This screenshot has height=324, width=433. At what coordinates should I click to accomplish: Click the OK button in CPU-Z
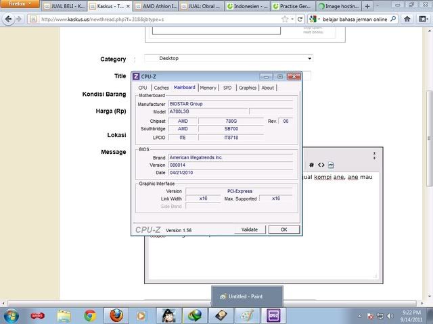click(284, 230)
